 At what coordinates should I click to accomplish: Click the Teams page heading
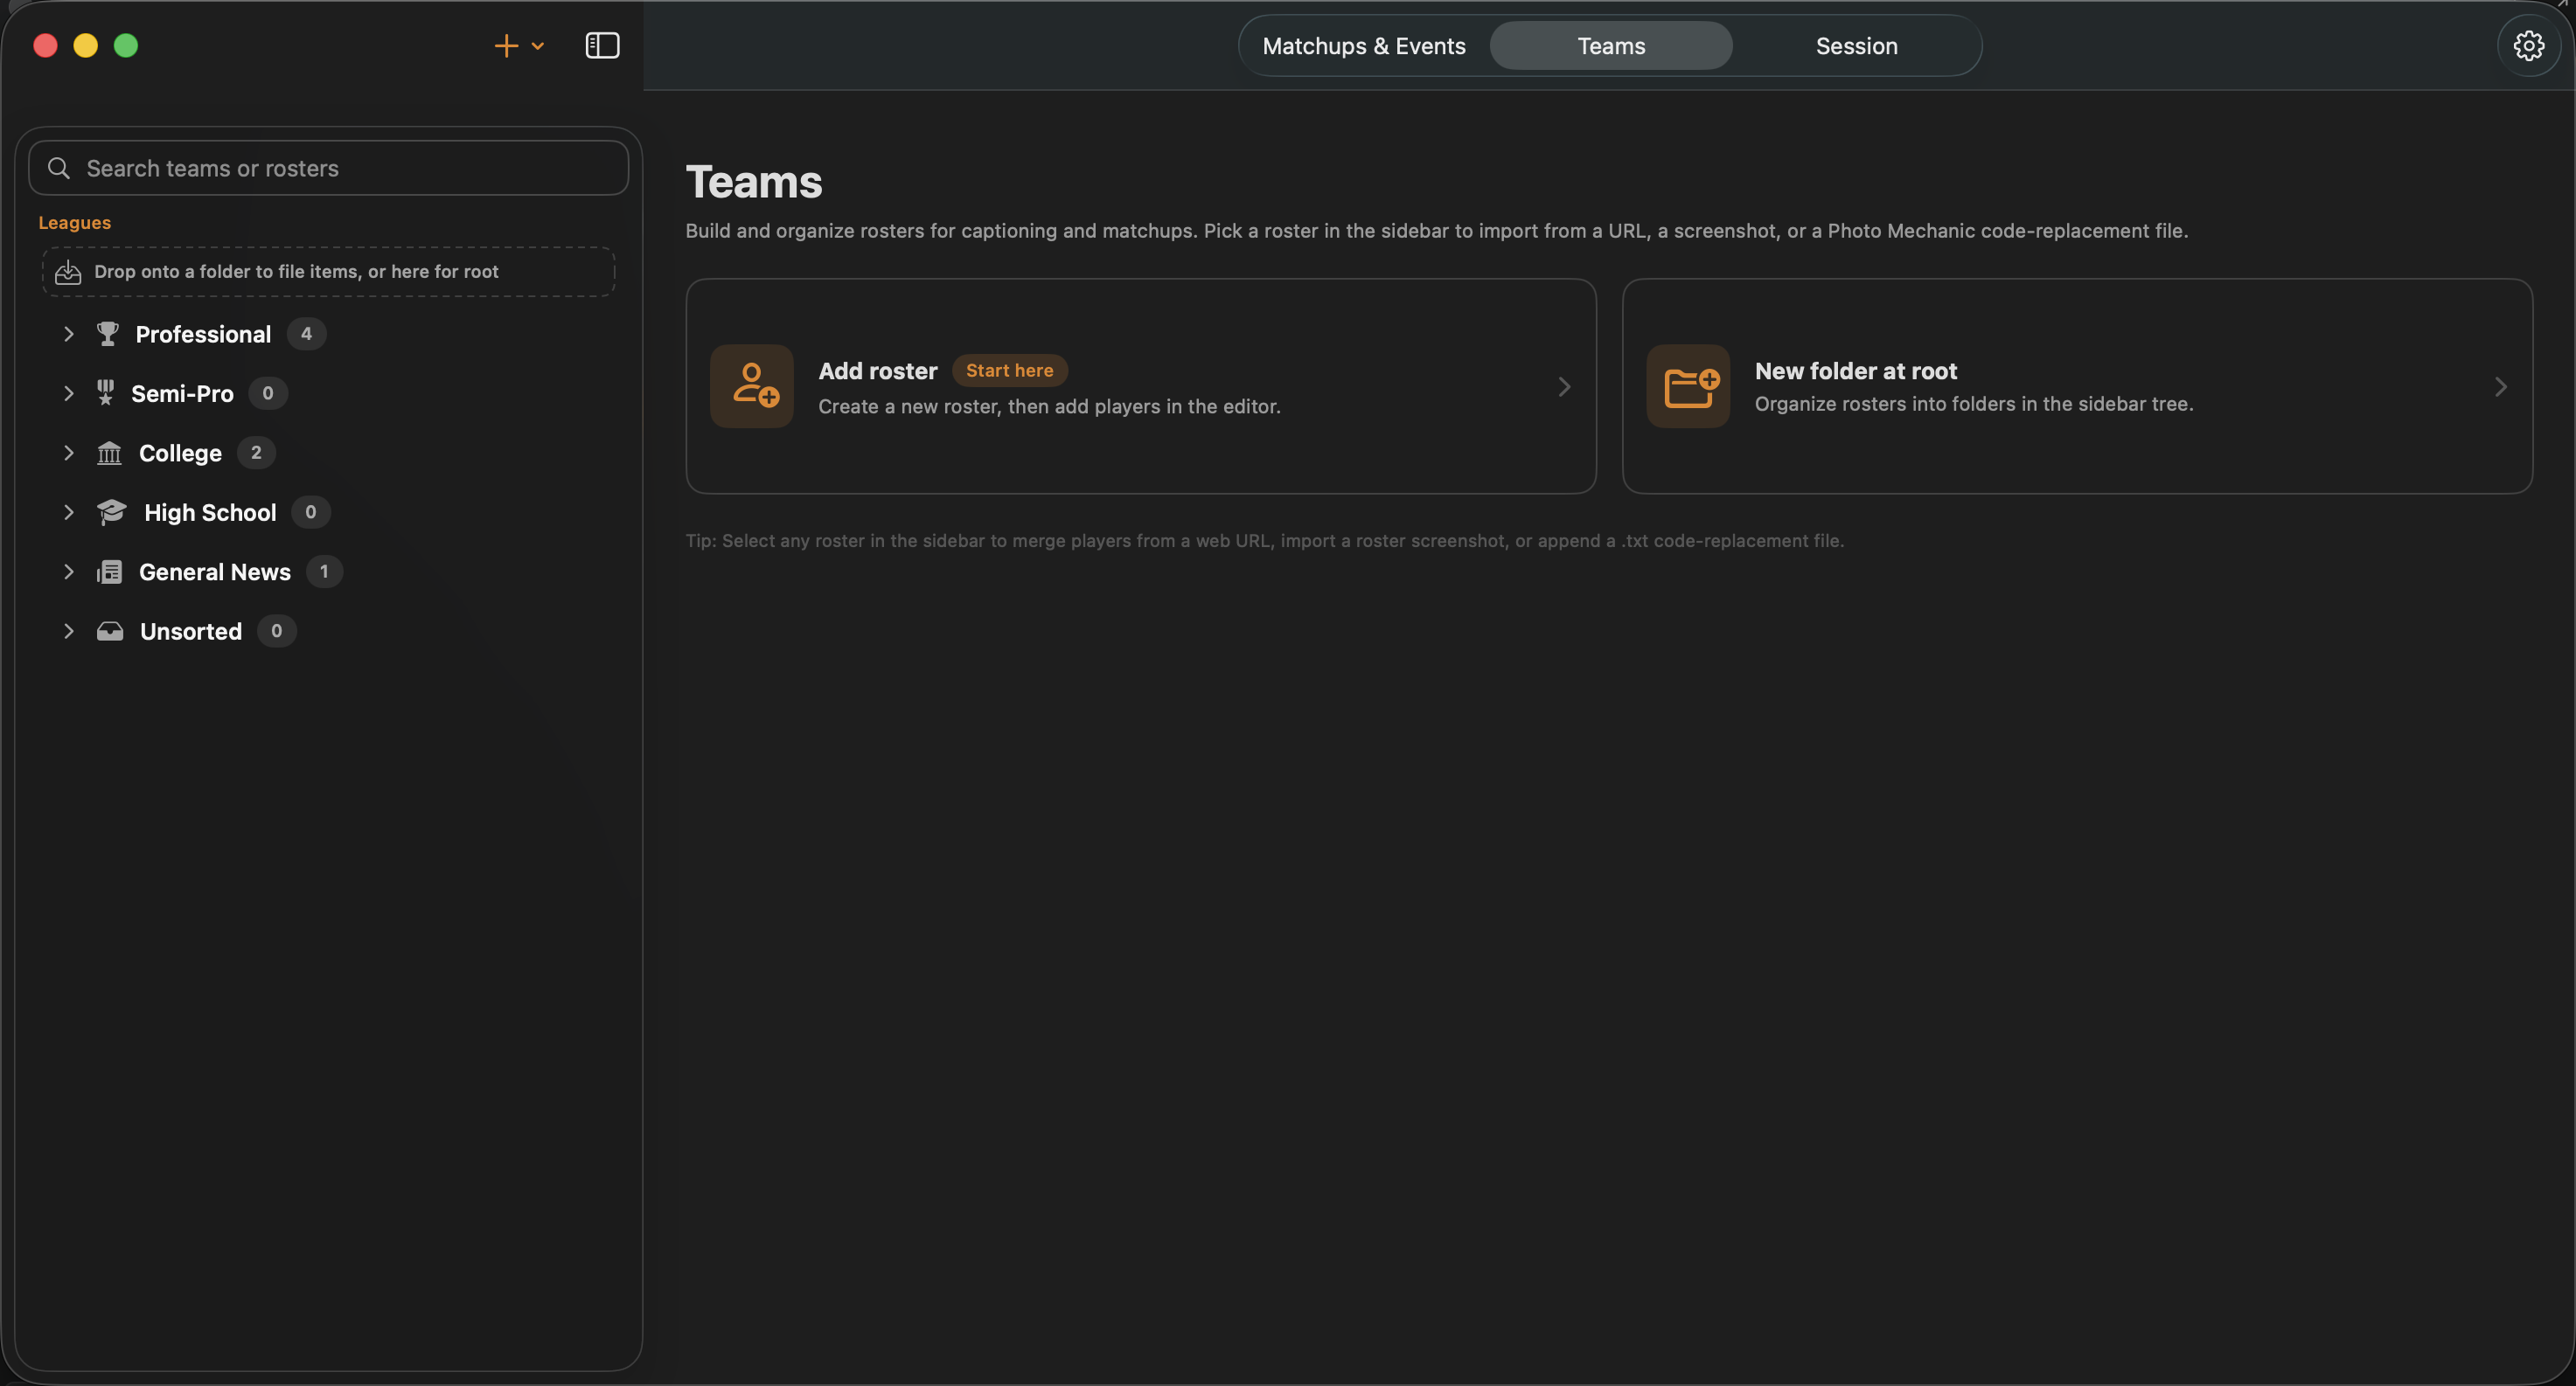tap(754, 182)
